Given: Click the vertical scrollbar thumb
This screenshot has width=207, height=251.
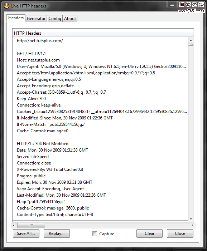Looking at the screenshot, I should pyautogui.click(x=191, y=45).
